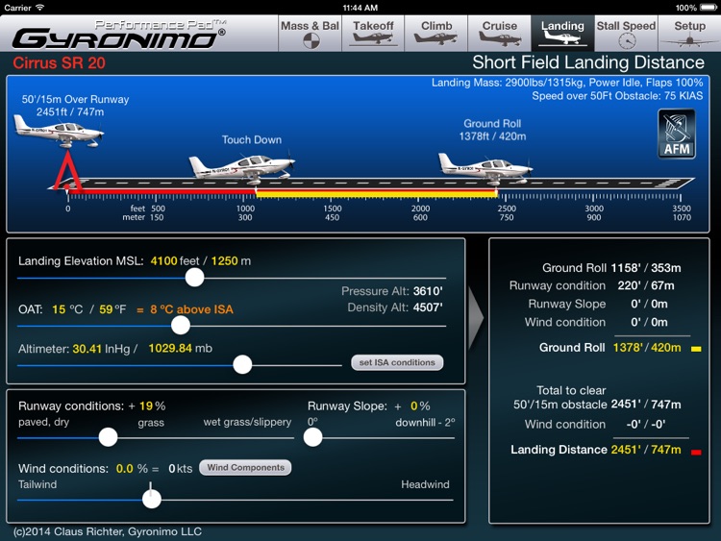Open the Cruise tab
Screen dimensions: 721x541
click(x=499, y=33)
